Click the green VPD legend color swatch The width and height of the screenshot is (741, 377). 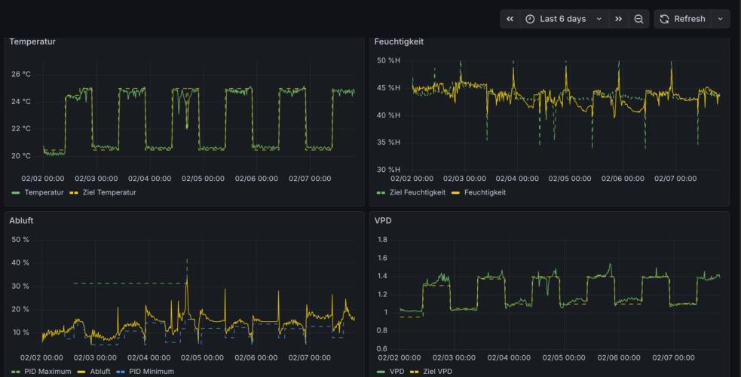[x=380, y=372]
